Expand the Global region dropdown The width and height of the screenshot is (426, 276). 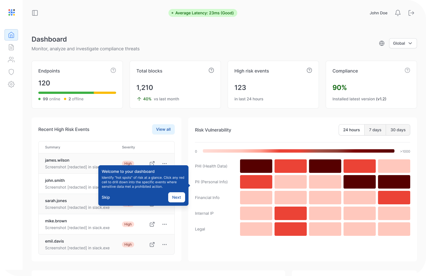tap(403, 43)
